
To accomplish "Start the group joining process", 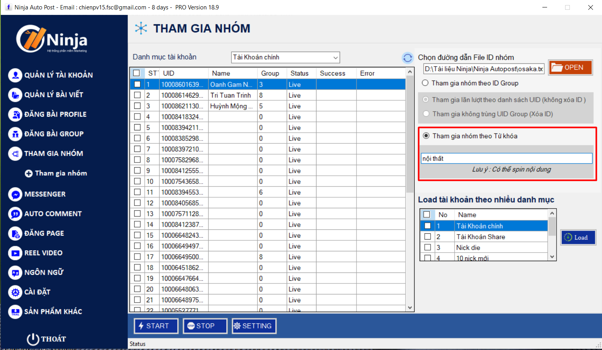I will pos(156,326).
